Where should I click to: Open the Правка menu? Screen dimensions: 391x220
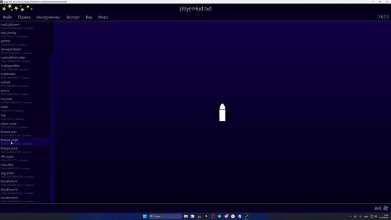point(24,17)
